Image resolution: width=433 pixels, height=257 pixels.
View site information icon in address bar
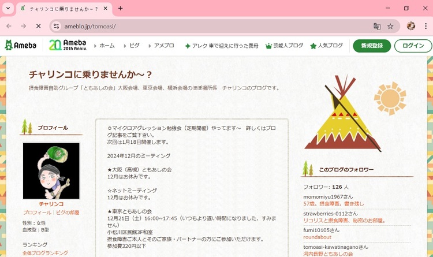(56, 26)
